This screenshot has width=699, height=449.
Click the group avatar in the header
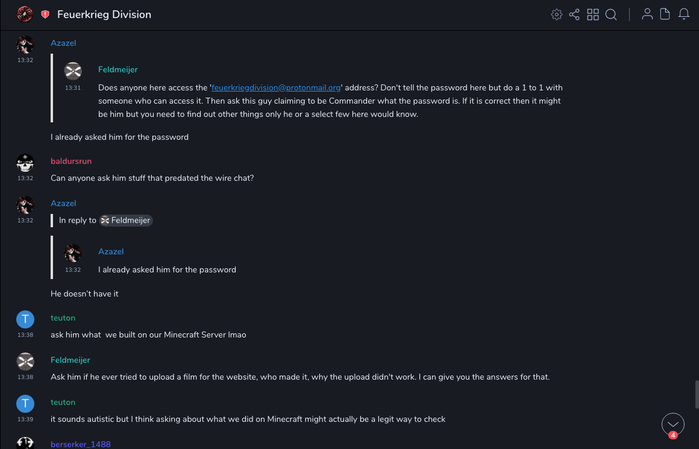coord(25,14)
